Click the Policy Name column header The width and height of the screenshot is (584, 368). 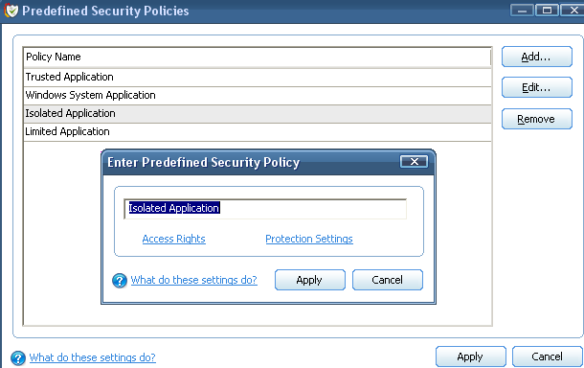pyautogui.click(x=258, y=57)
